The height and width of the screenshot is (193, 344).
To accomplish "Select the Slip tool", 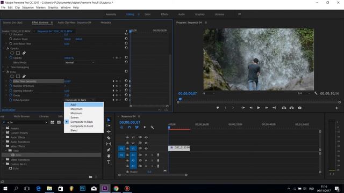I will (x=109, y=144).
